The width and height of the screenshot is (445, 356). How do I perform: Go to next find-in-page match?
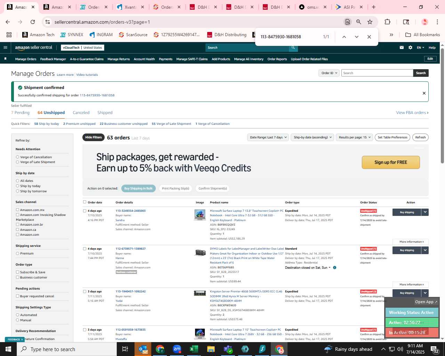[x=356, y=37]
